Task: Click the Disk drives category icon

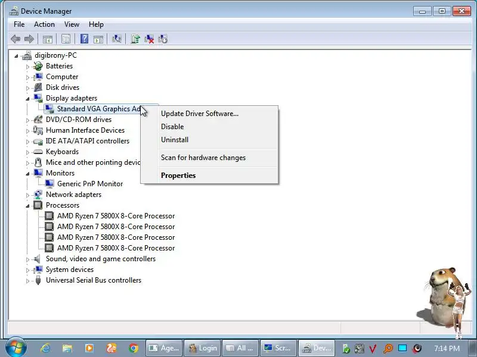Action: (x=38, y=87)
